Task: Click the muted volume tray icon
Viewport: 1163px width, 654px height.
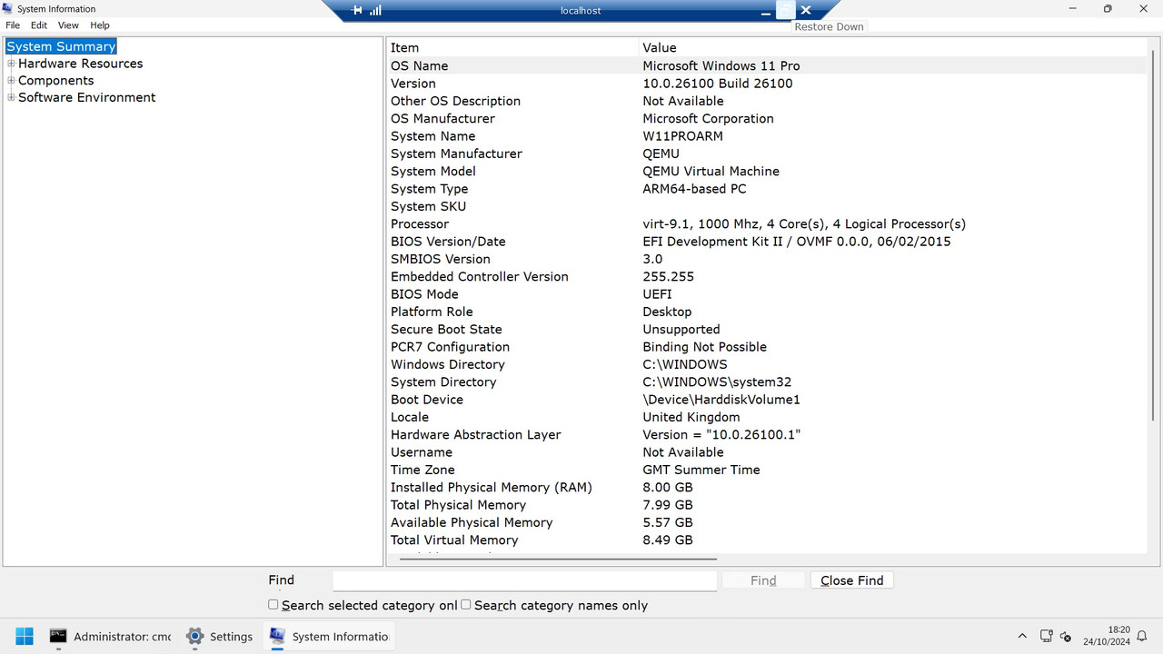Action: point(1066,637)
